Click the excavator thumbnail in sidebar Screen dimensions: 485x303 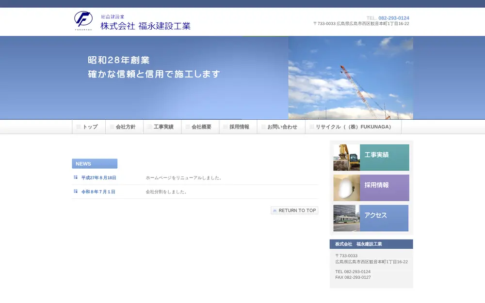[x=346, y=158]
